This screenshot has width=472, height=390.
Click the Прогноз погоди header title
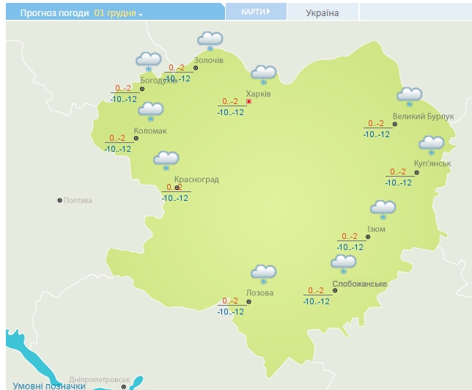[54, 13]
